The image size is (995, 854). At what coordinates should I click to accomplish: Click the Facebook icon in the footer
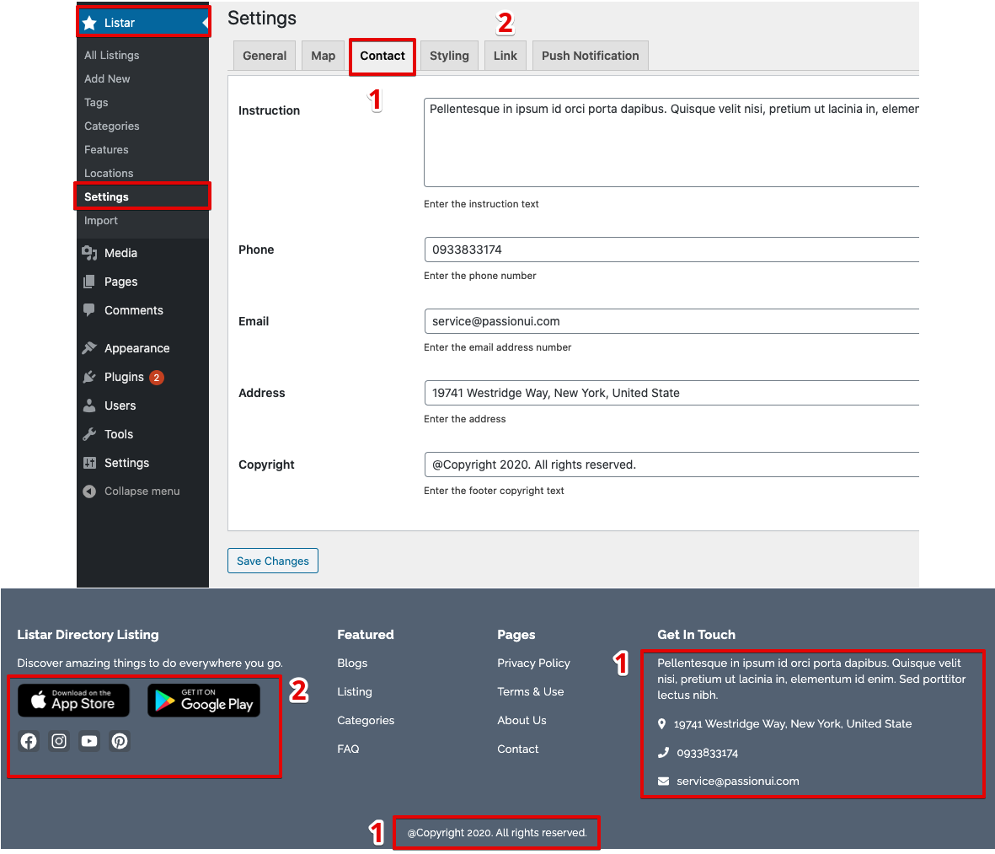click(x=28, y=741)
